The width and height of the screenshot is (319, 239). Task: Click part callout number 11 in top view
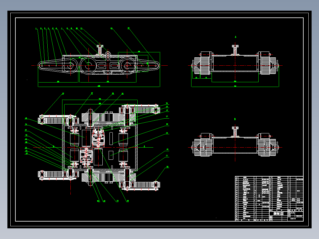tap(81, 28)
